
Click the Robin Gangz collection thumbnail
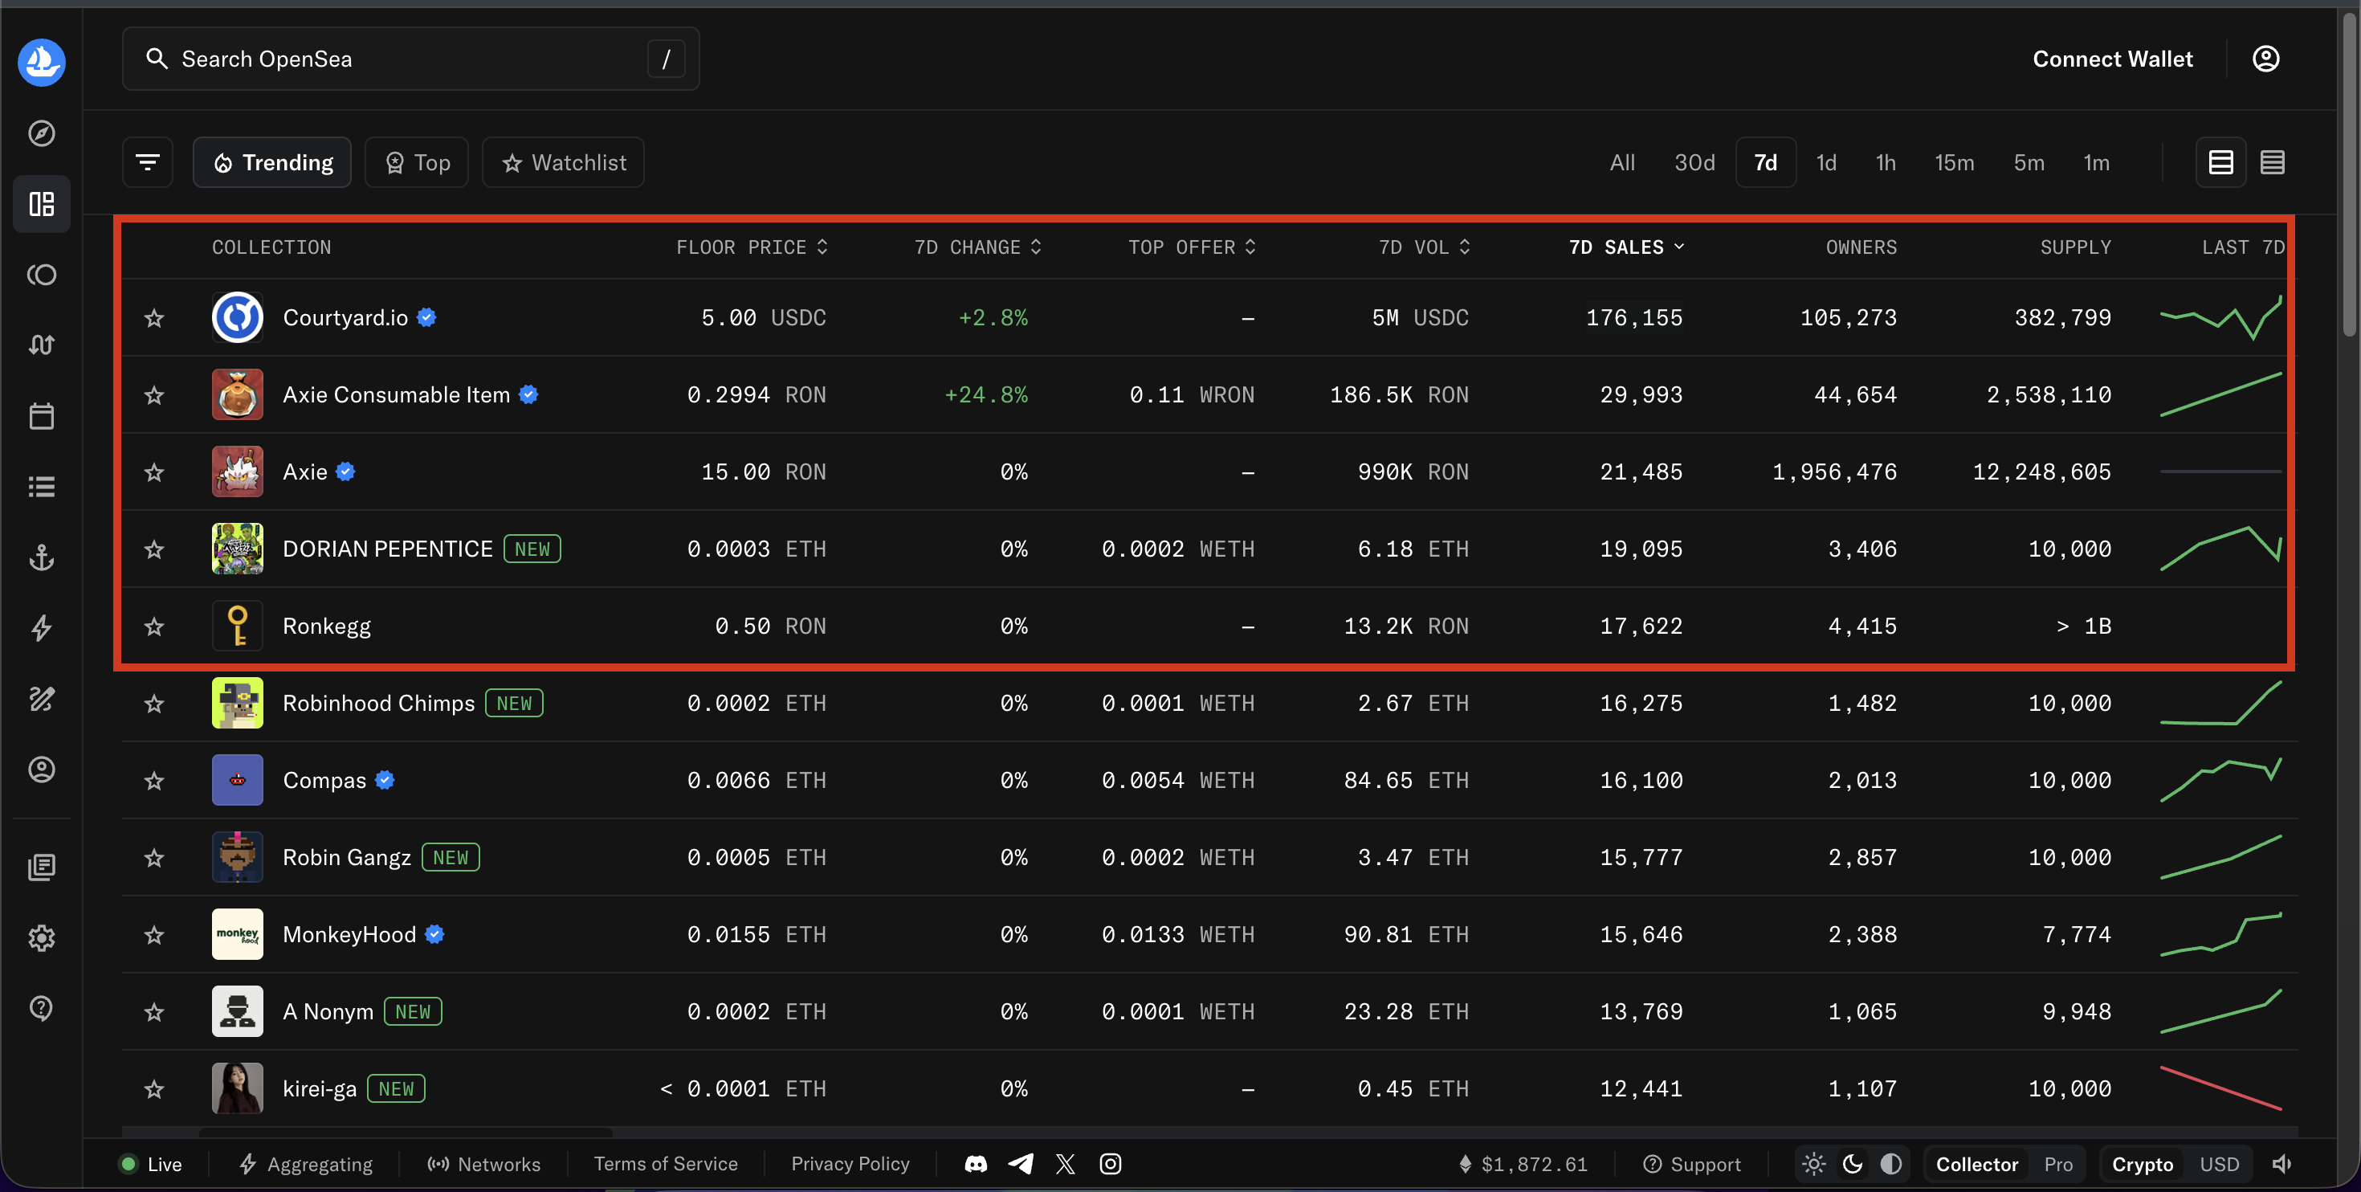click(238, 857)
